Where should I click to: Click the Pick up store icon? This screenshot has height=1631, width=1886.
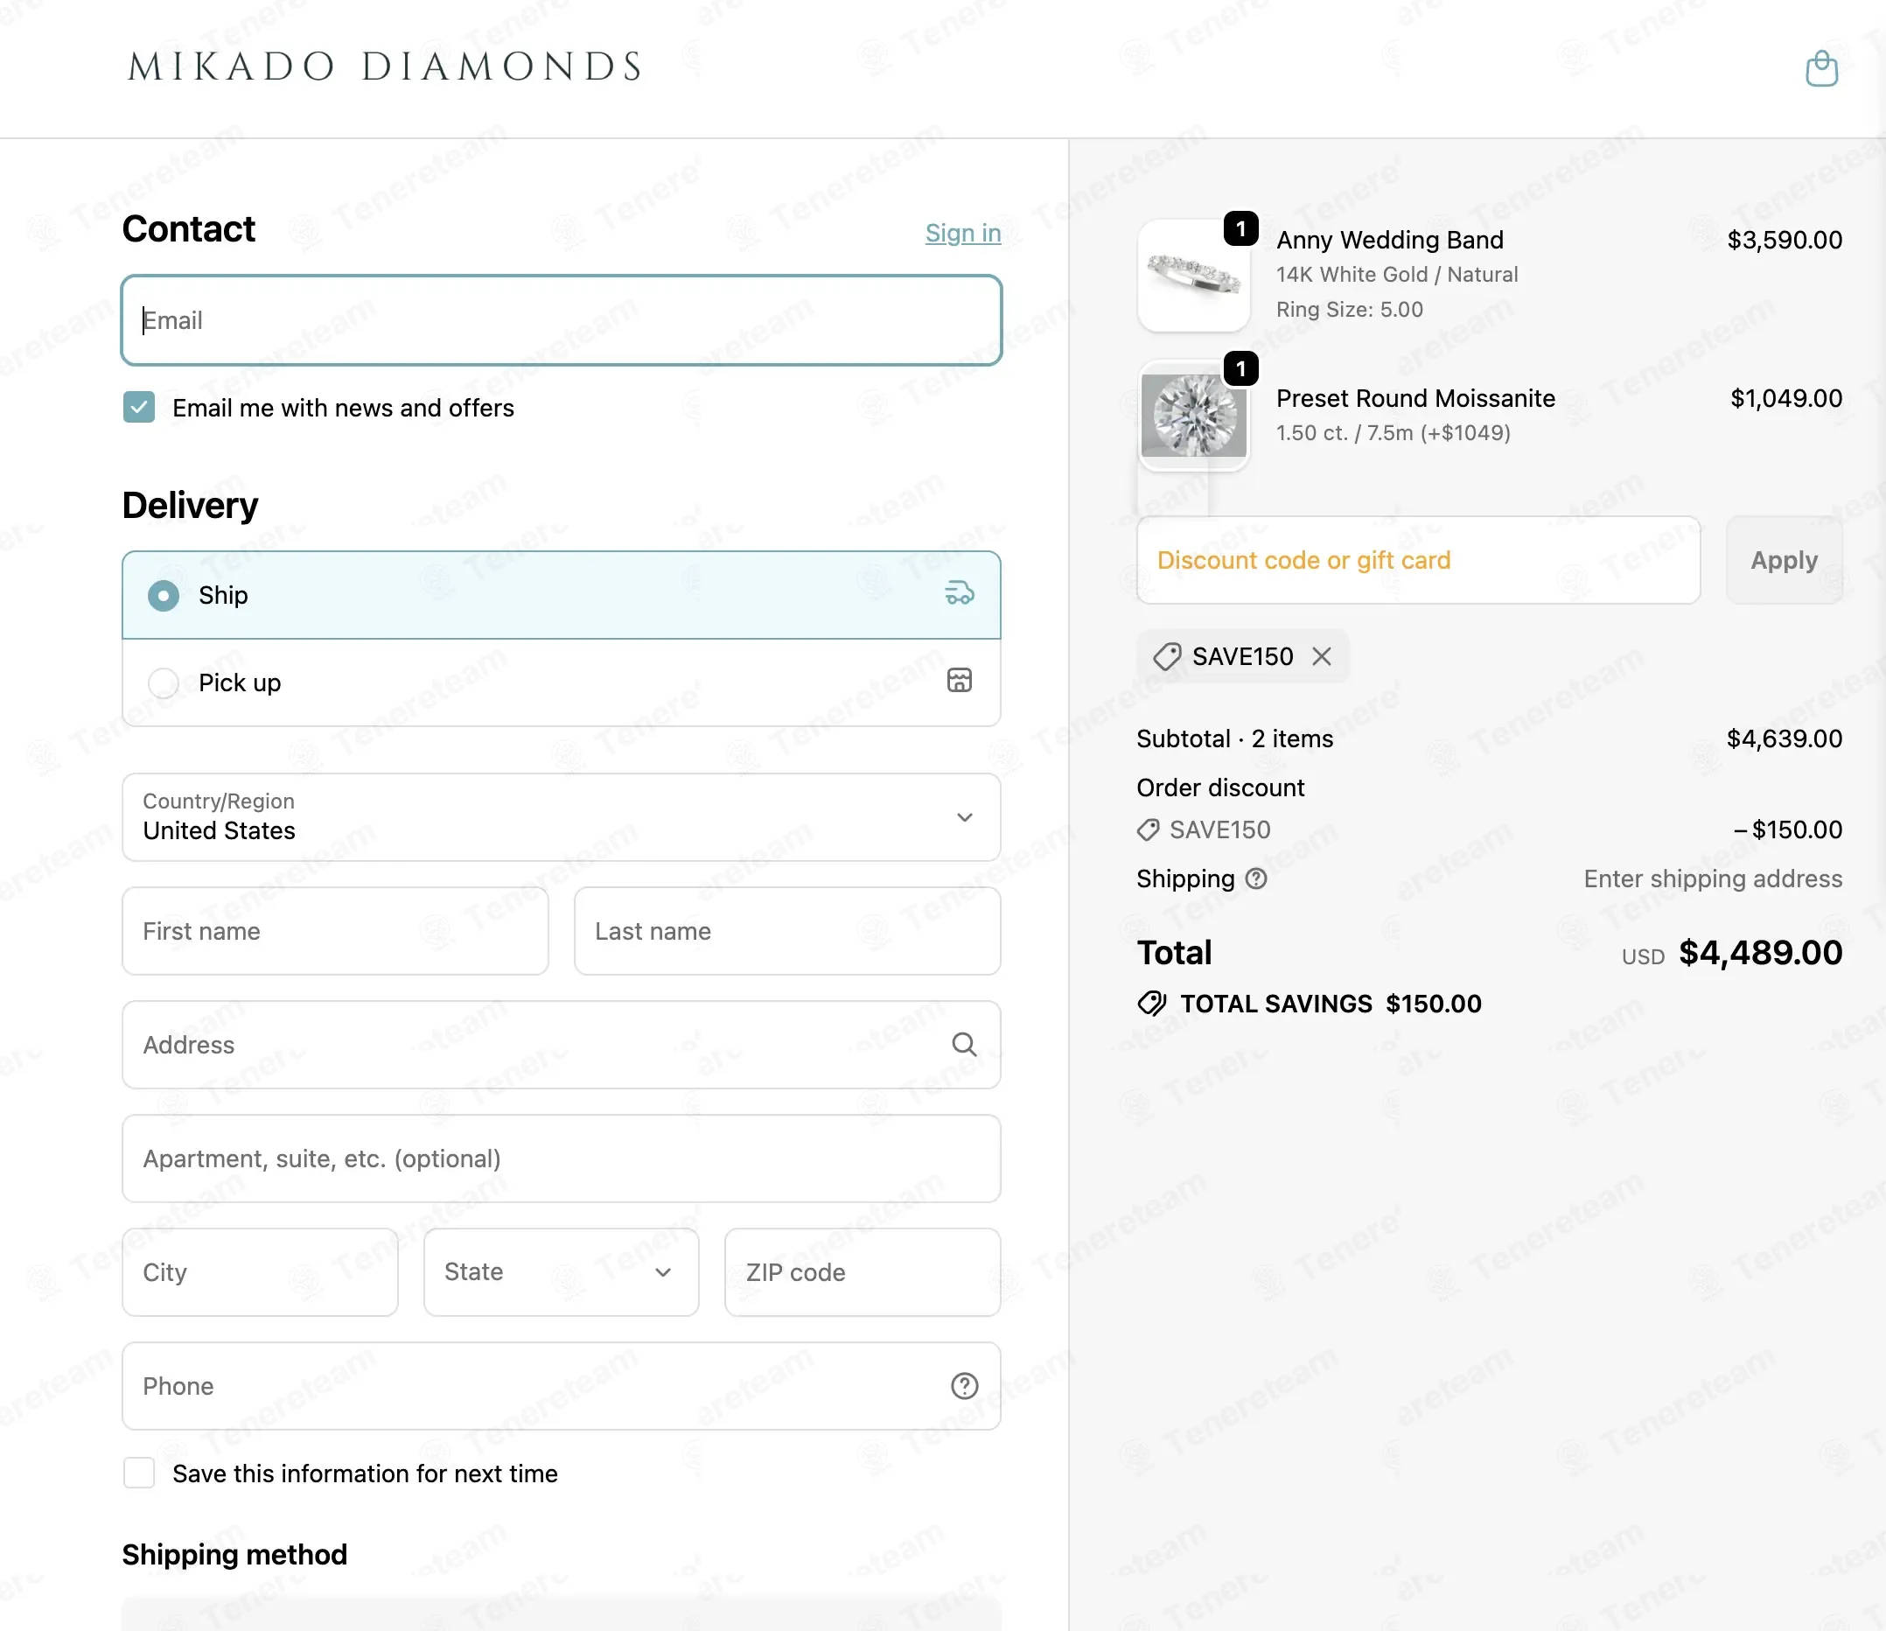click(960, 681)
